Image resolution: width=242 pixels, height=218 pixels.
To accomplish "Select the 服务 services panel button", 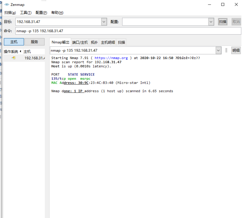I will pyautogui.click(x=35, y=42).
